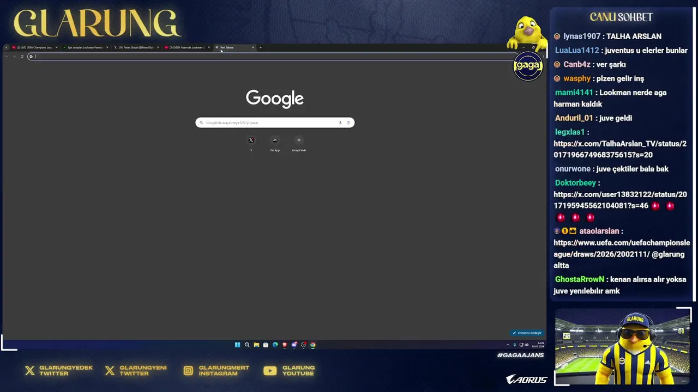Open Microsoft Store from taskbar
Viewport: 698px width, 392px height.
click(266, 345)
